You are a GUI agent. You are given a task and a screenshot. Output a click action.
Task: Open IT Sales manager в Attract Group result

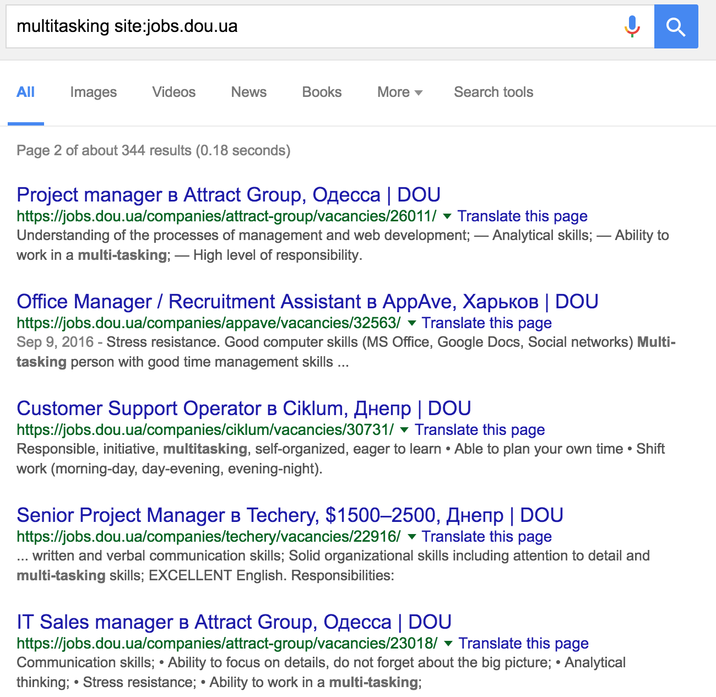(x=234, y=622)
